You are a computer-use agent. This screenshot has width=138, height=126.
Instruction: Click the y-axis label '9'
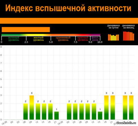pyautogui.click(x=1, y=47)
